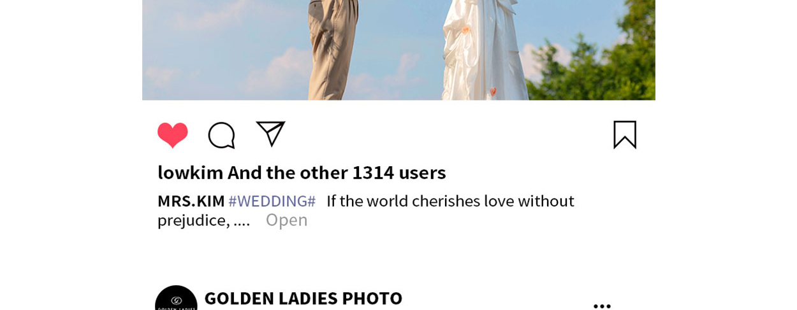Tap the groom's khaki trousers in the photo
This screenshot has height=310, width=797.
332,51
